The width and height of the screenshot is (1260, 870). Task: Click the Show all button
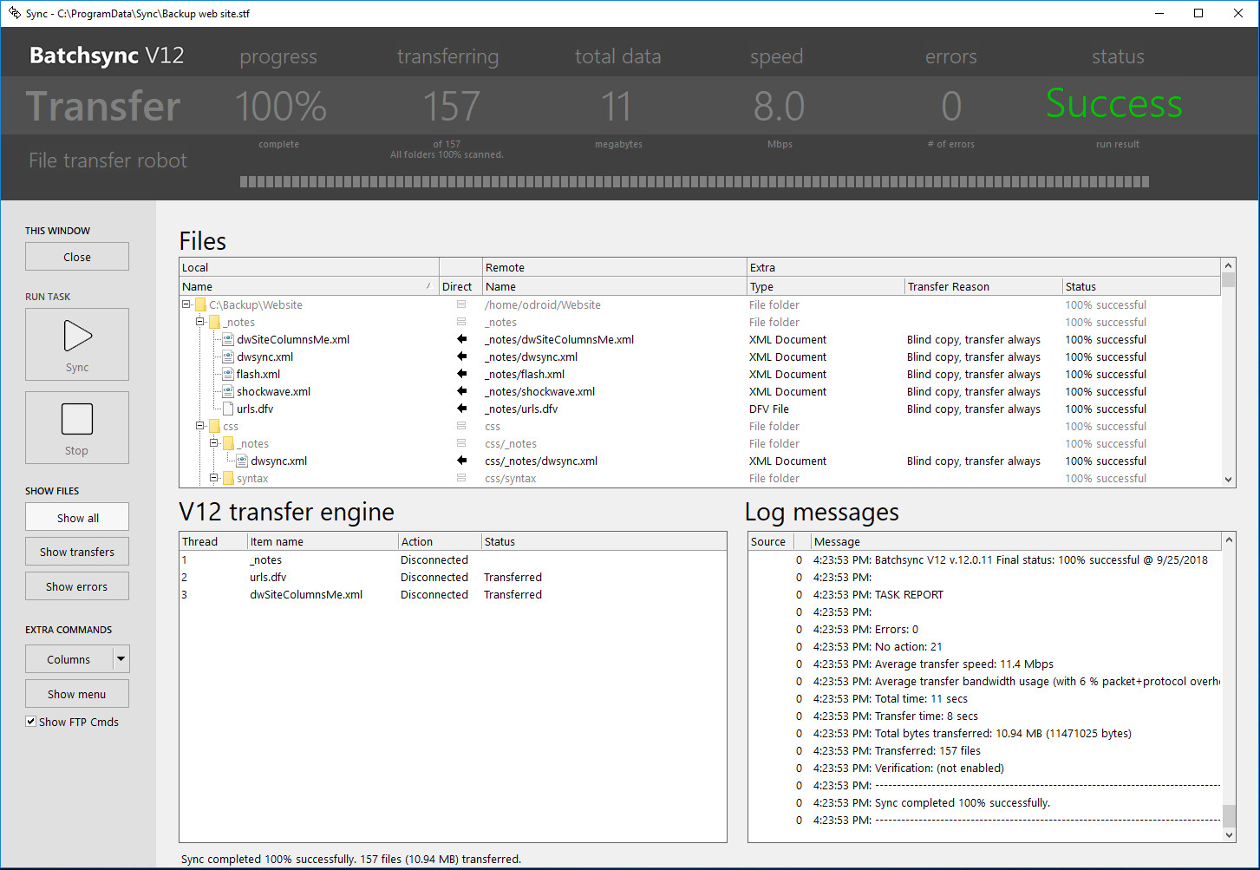click(x=77, y=517)
